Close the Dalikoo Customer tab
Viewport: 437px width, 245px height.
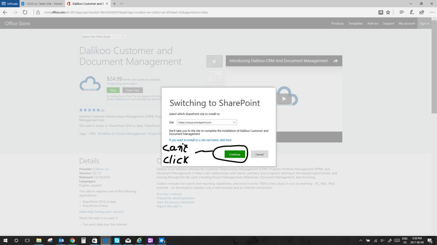tap(107, 3)
